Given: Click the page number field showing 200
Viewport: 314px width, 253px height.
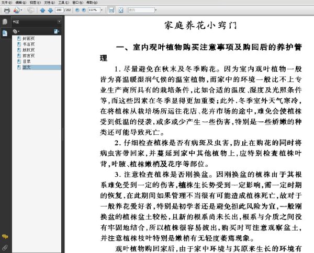Looking at the screenshot, I should coord(59,10).
